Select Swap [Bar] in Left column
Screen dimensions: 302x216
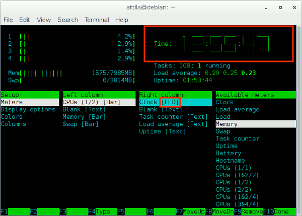tap(81, 124)
